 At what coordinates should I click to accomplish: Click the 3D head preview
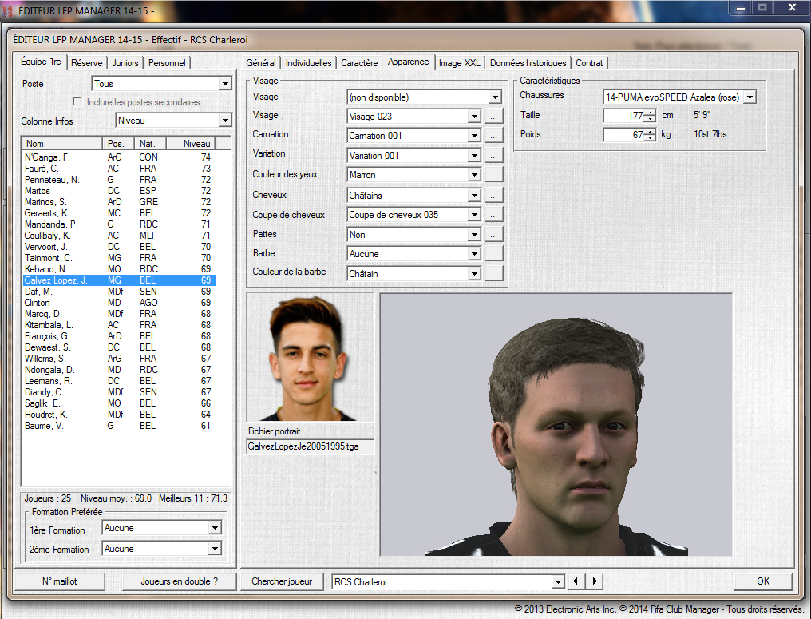(x=556, y=424)
